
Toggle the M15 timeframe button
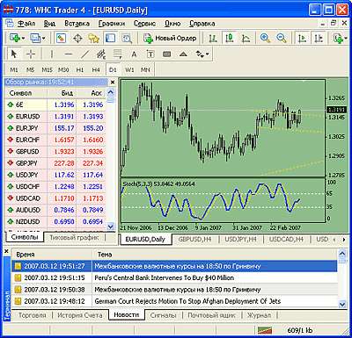click(47, 70)
